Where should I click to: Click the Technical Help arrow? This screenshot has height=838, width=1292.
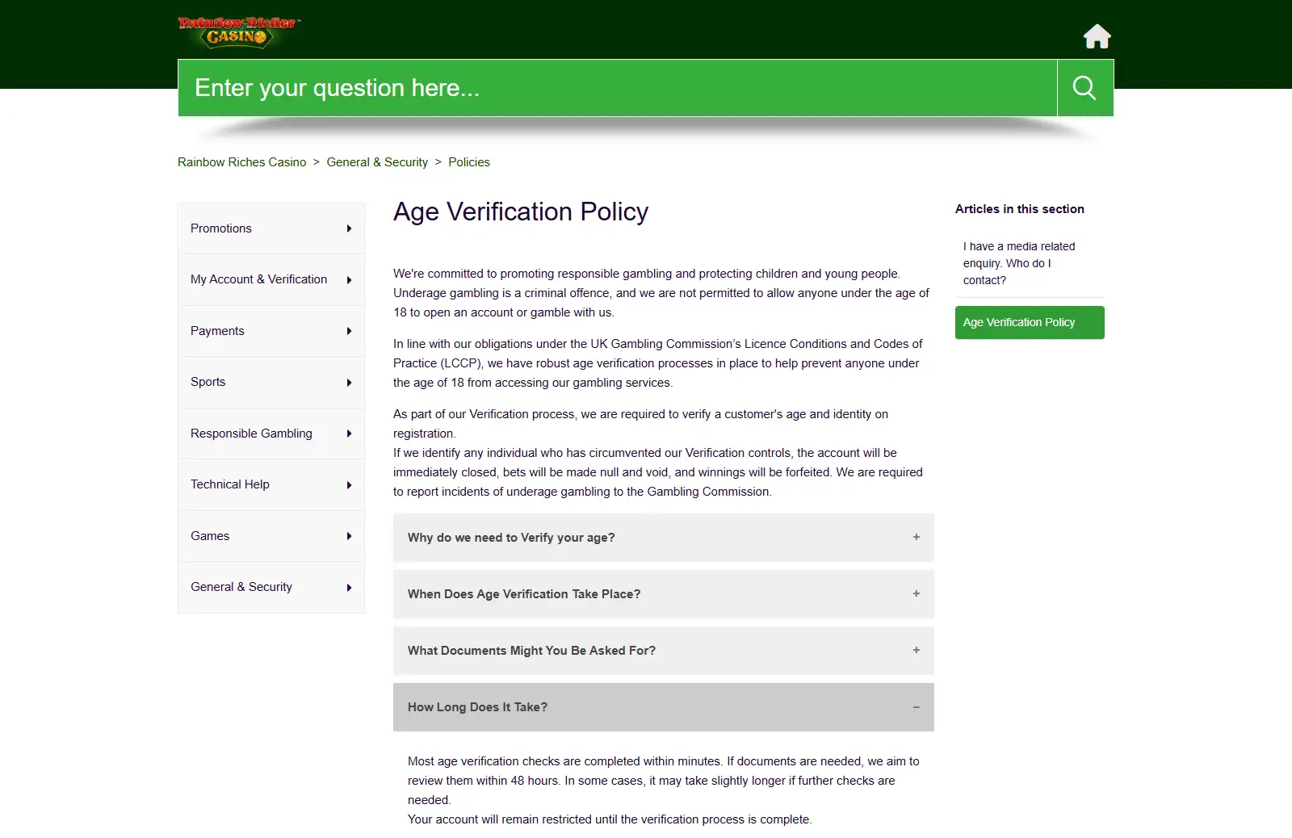tap(349, 485)
